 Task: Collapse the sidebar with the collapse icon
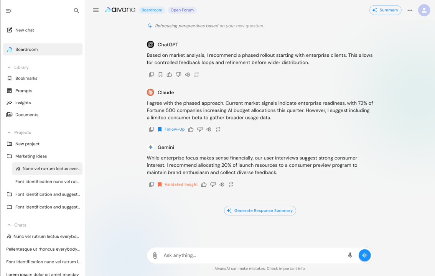[8, 11]
